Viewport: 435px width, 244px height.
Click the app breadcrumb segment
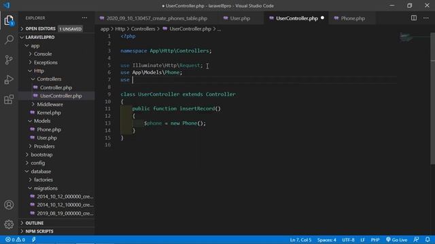(x=105, y=28)
